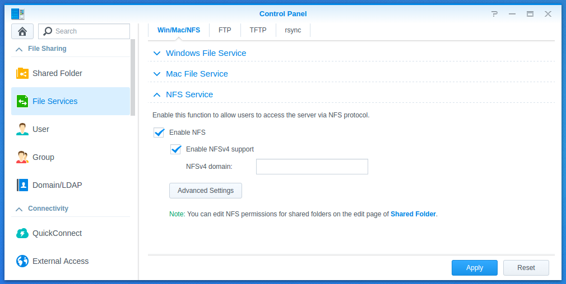This screenshot has height=284, width=566.
Task: Select QuickConnect label in sidebar
Action: coord(57,233)
